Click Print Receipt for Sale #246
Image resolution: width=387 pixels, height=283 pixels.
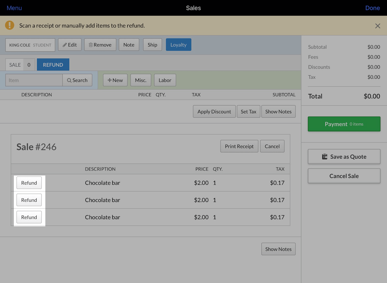click(239, 146)
